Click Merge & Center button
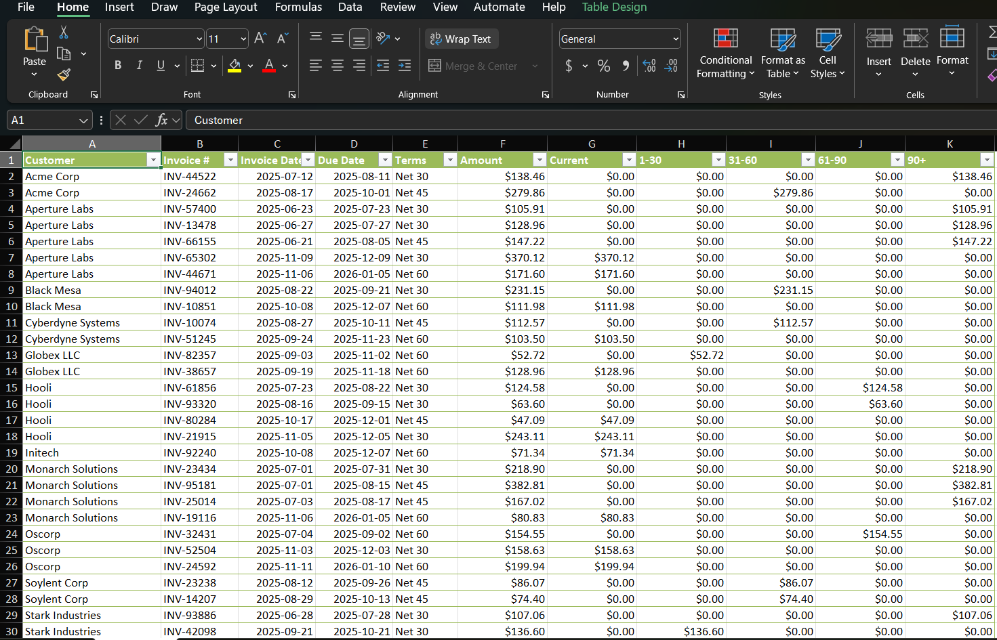This screenshot has width=997, height=640. point(473,66)
